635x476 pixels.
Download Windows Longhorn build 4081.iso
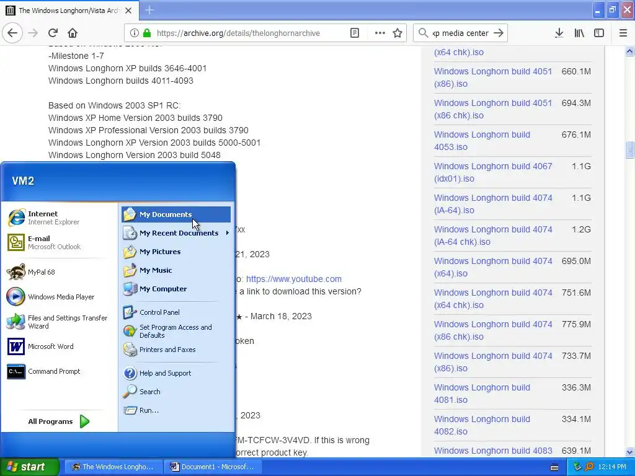tap(482, 393)
